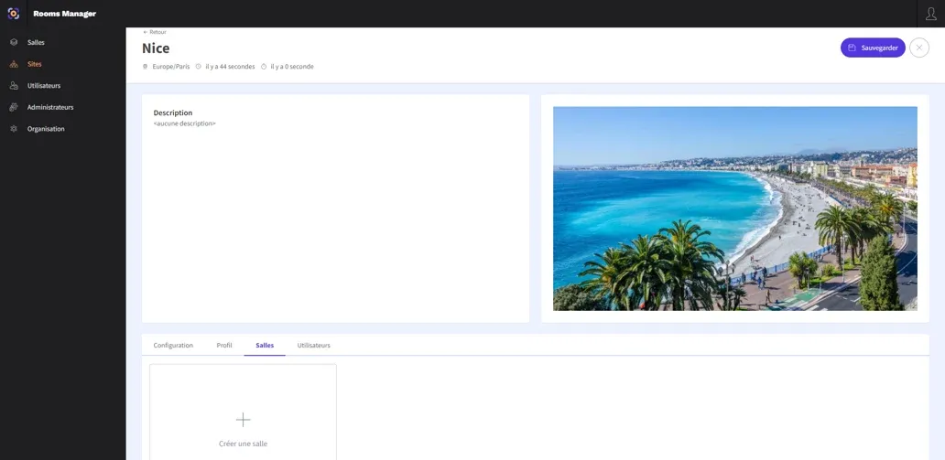Click the Administrateurs sidebar icon
Screen dimensions: 945x460
point(14,108)
